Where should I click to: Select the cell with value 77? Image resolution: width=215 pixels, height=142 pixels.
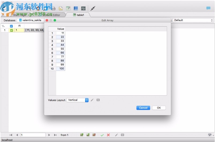pos(61,57)
